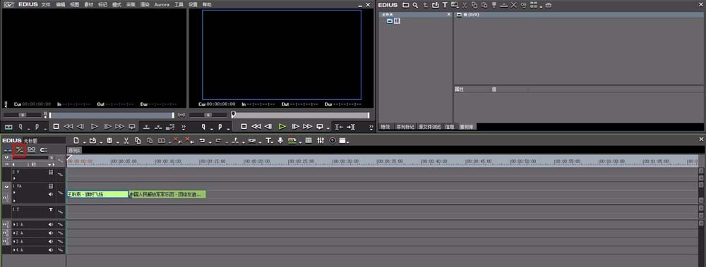Image resolution: width=706 pixels, height=267 pixels.
Task: Click the redo arrow in timeline toolbar
Action: pyautogui.click(x=218, y=141)
